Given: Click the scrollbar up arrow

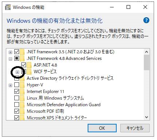Looking at the screenshot, I should [146, 52].
